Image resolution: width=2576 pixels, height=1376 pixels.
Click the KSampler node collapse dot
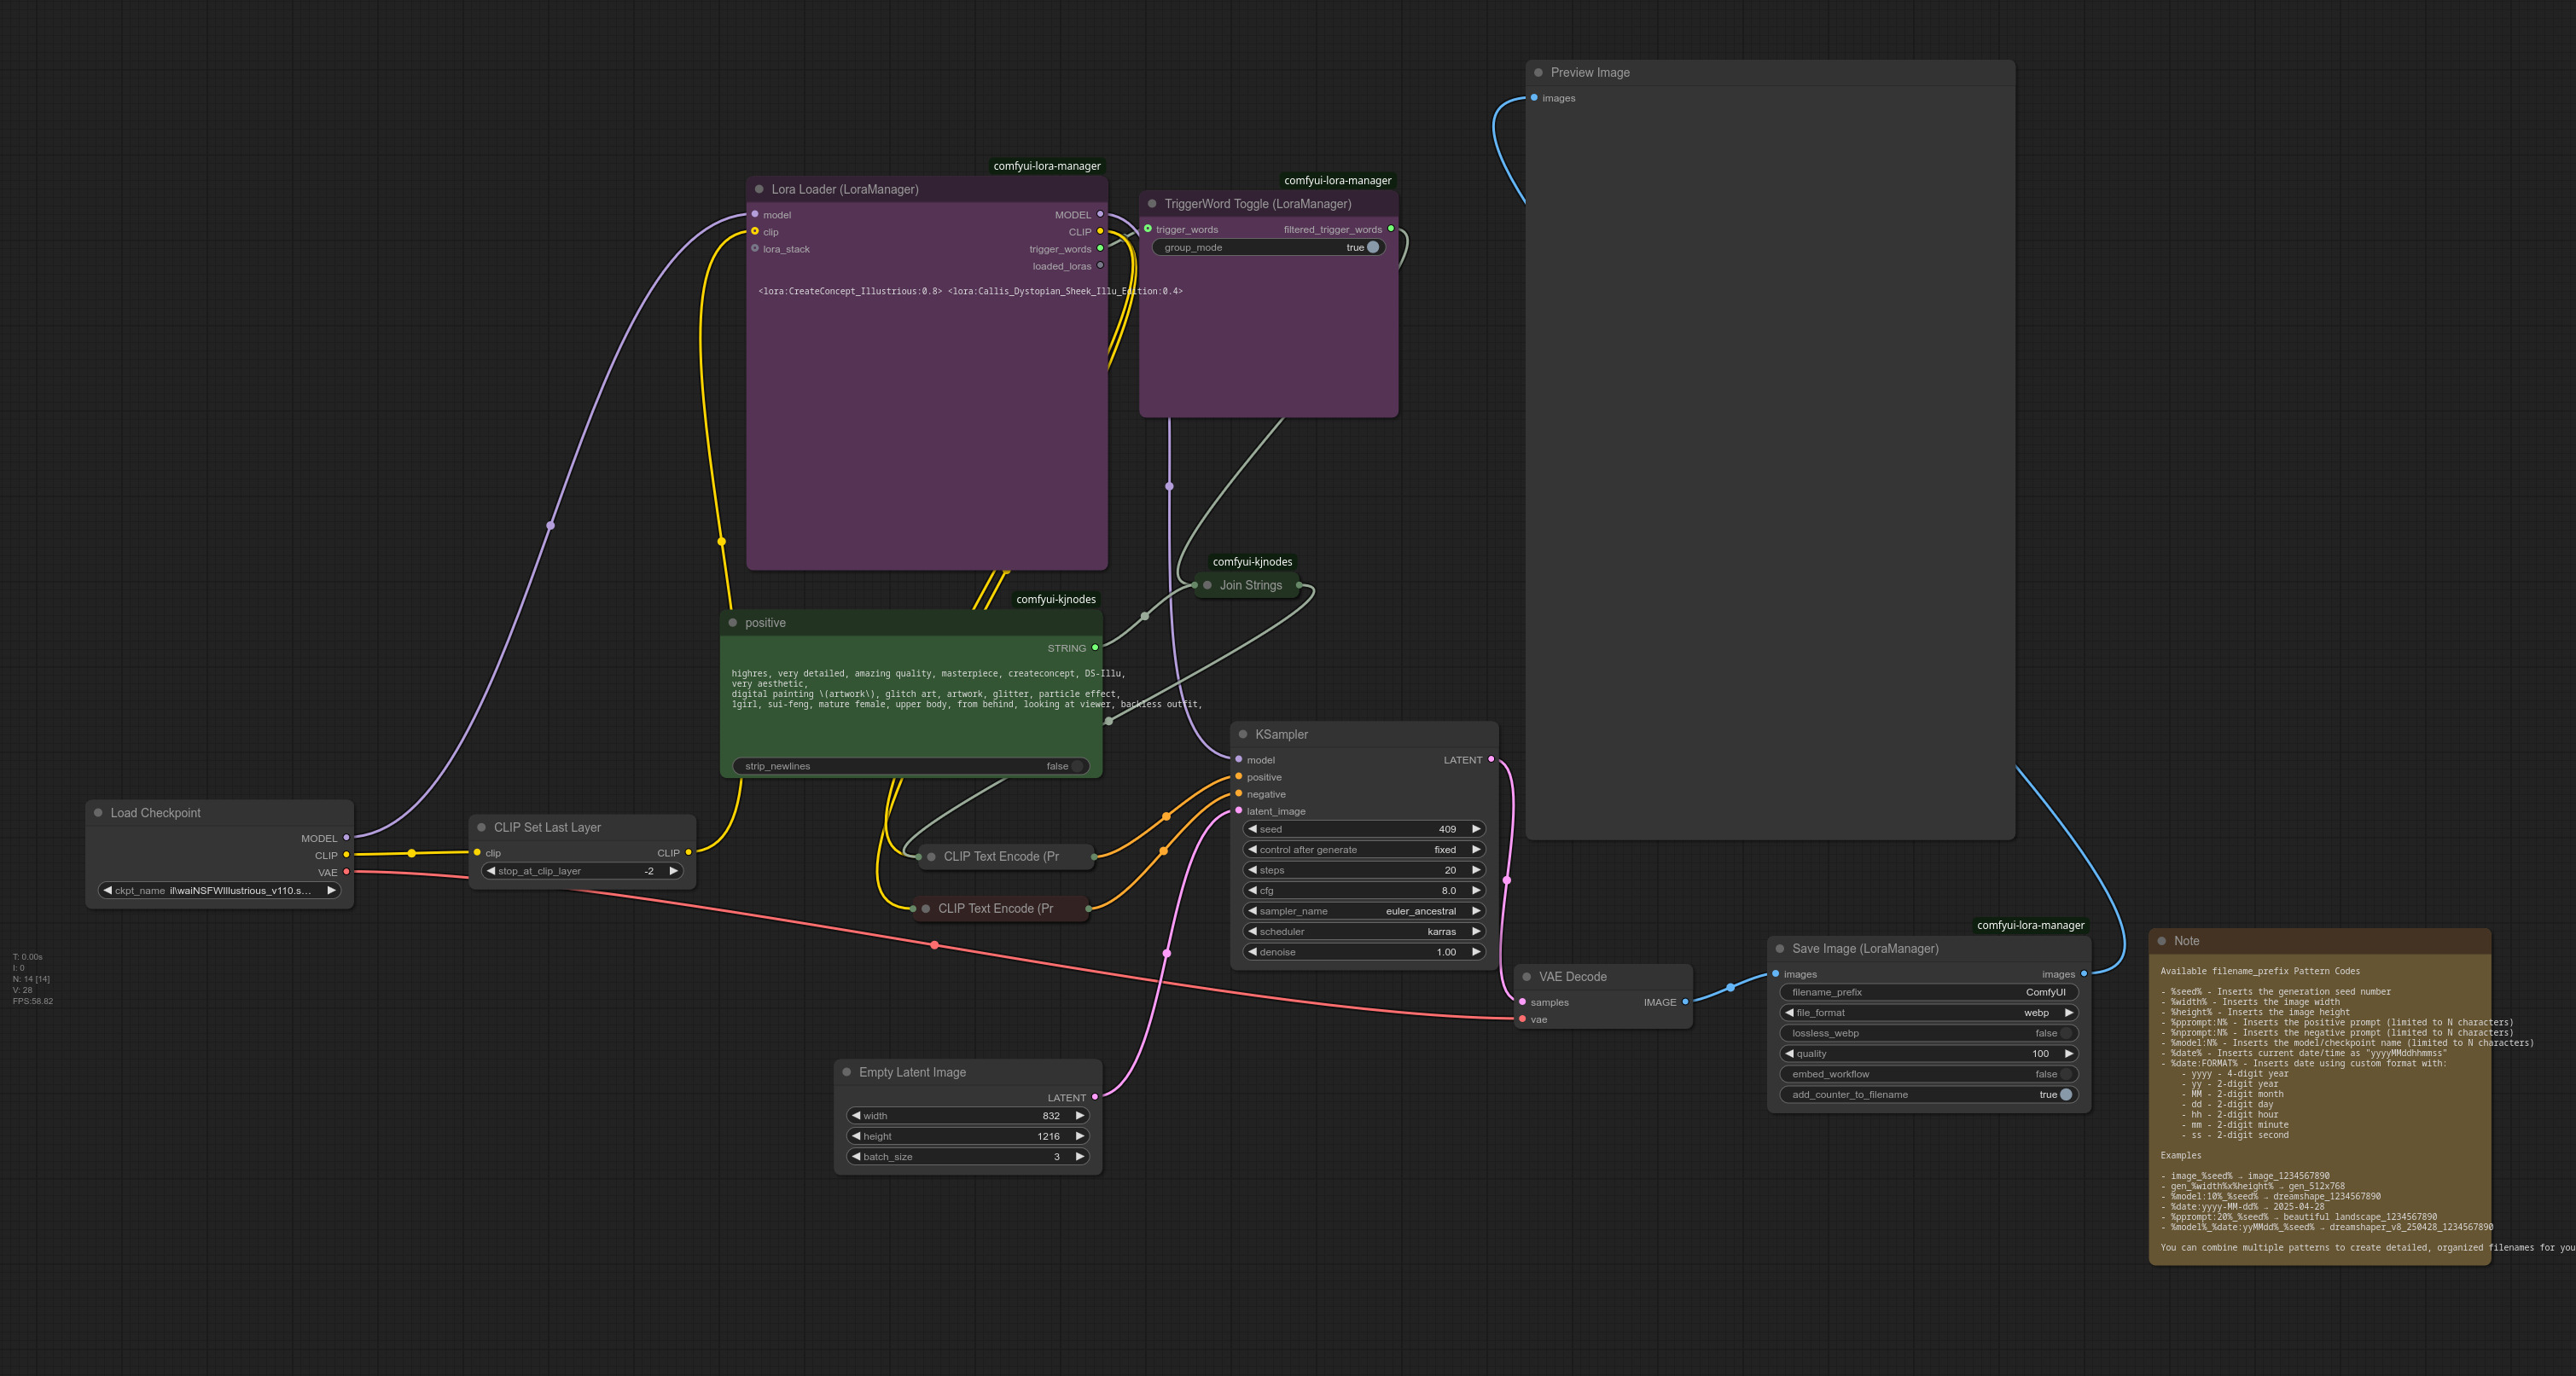(1243, 734)
